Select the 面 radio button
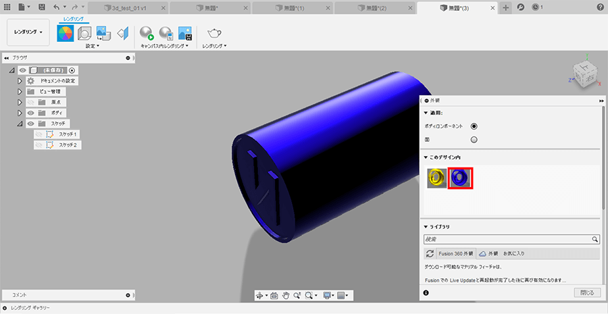The width and height of the screenshot is (608, 314). [474, 140]
